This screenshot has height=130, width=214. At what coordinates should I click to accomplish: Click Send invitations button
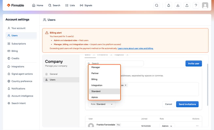(187, 104)
